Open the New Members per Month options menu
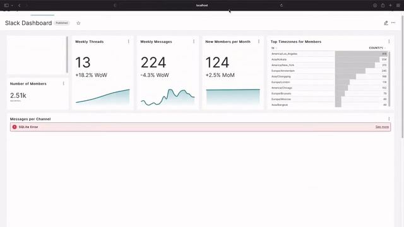This screenshot has width=404, height=227. click(259, 42)
